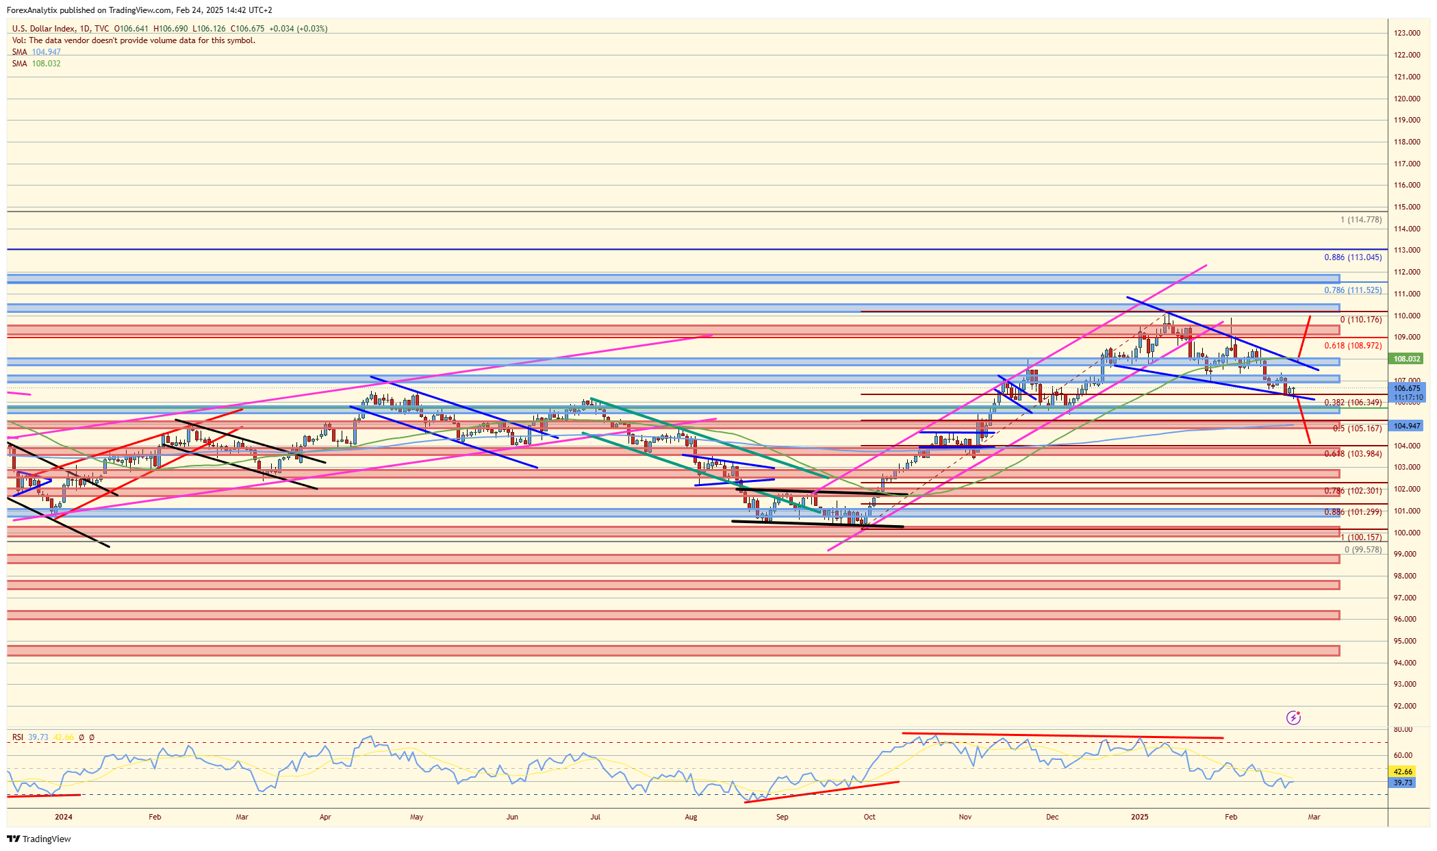Click the 120.000 price scale label
Viewport: 1437px width, 851px height.
click(1407, 99)
